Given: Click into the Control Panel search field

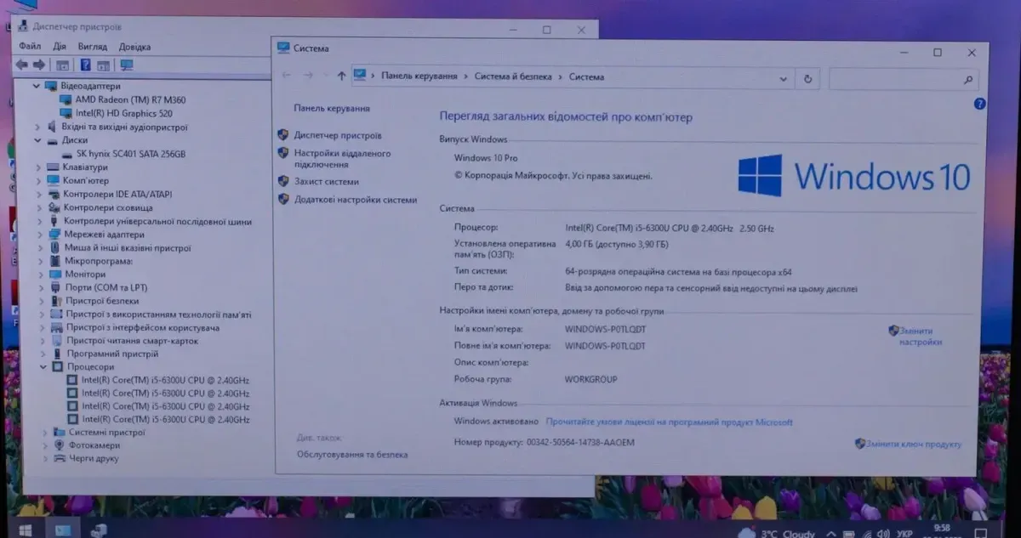Looking at the screenshot, I should (893, 79).
